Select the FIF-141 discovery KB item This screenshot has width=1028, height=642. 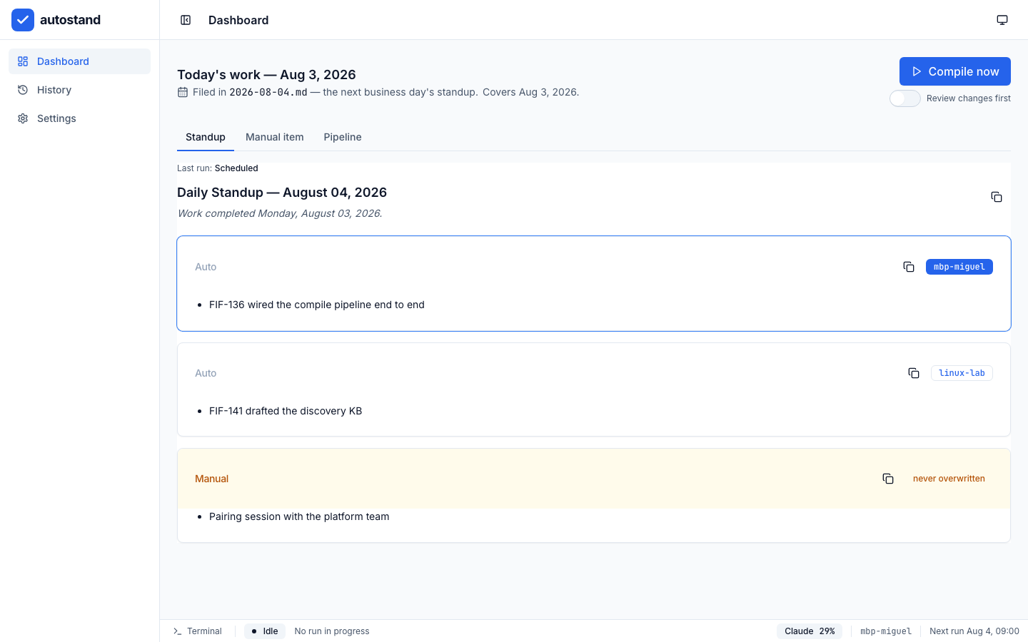pos(286,411)
